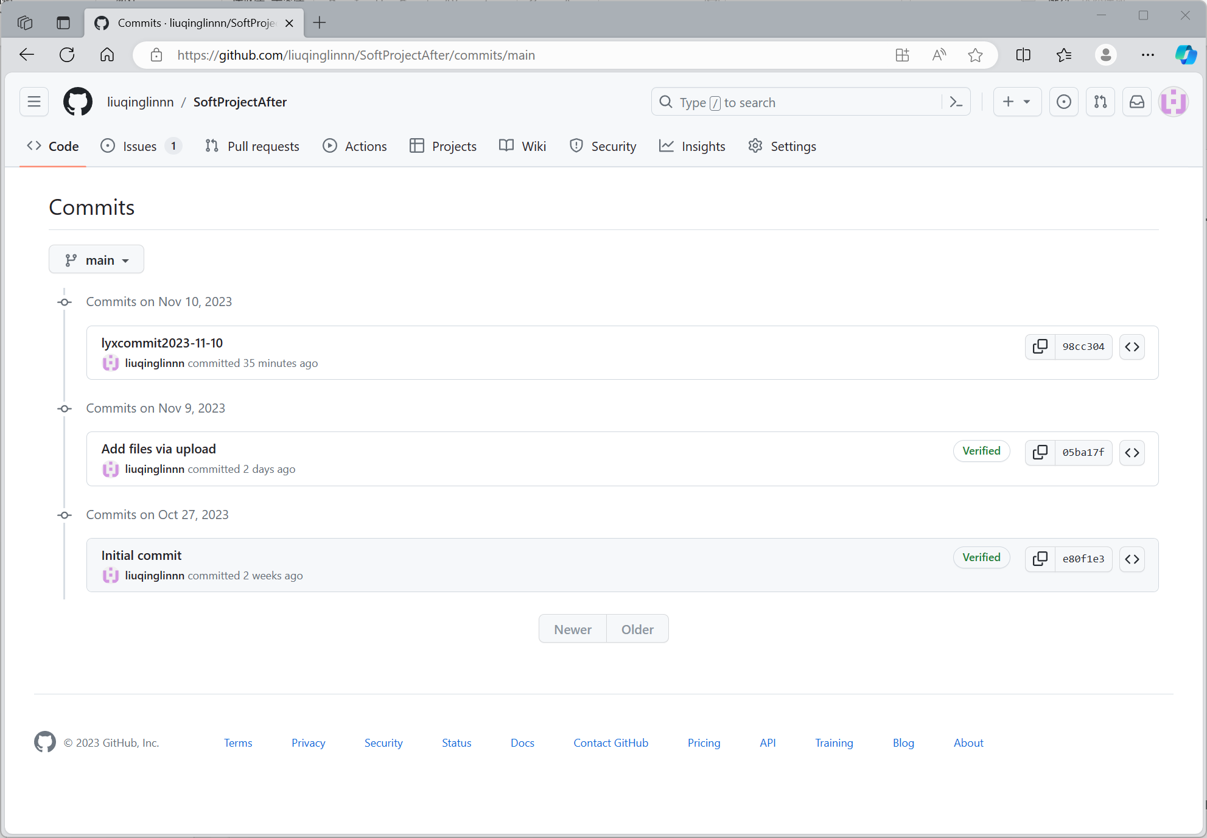
Task: Browse repository at commit 05ba17f
Action: point(1132,453)
